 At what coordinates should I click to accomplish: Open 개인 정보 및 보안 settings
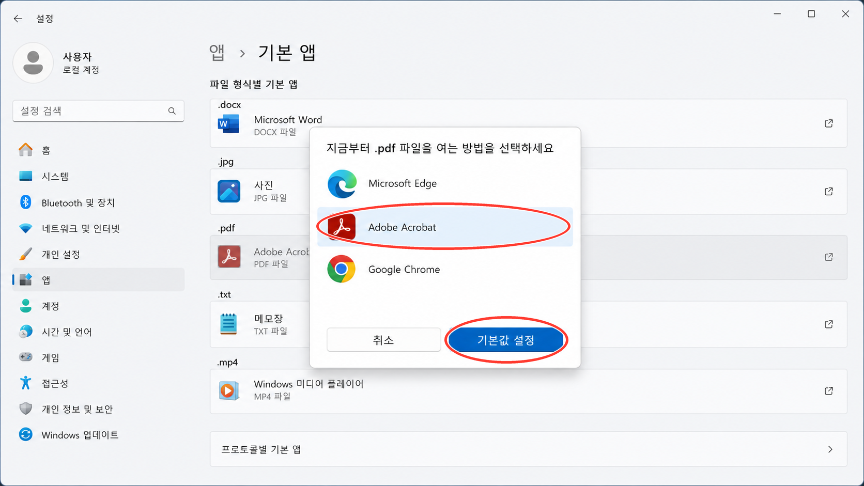[98, 409]
